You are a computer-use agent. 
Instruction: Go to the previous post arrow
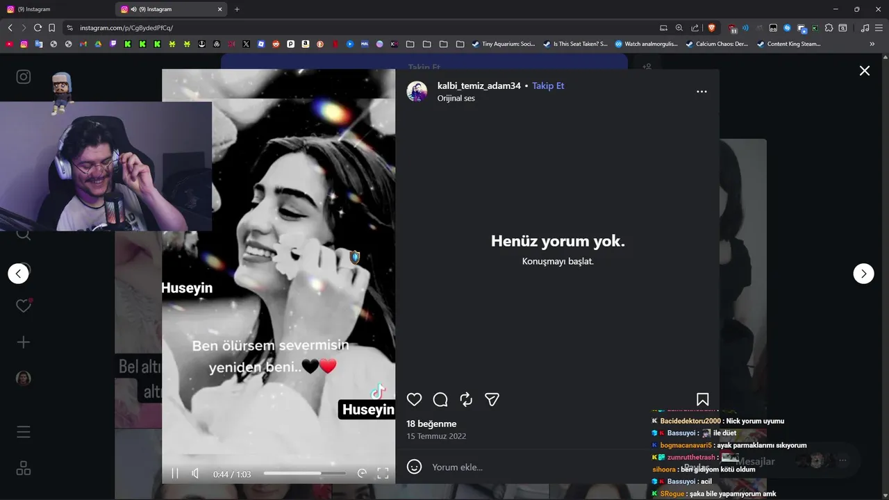click(18, 274)
